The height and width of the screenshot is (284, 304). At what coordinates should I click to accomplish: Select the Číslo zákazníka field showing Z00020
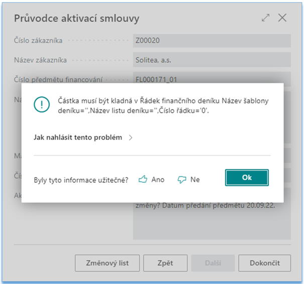[x=212, y=41]
